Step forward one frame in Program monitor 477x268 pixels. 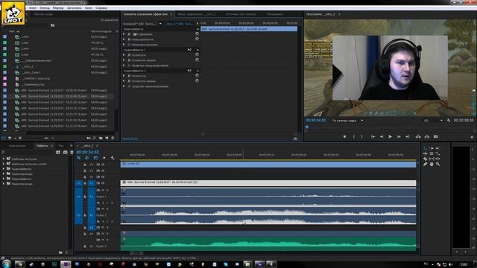pyautogui.click(x=399, y=137)
